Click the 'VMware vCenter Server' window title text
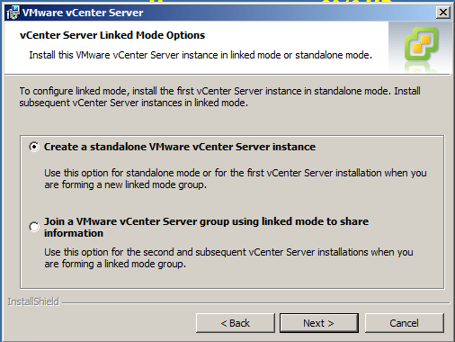This screenshot has height=342, width=455. tap(83, 13)
